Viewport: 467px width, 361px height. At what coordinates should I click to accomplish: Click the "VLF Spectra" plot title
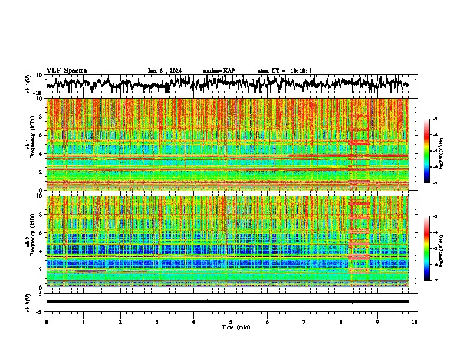[67, 71]
